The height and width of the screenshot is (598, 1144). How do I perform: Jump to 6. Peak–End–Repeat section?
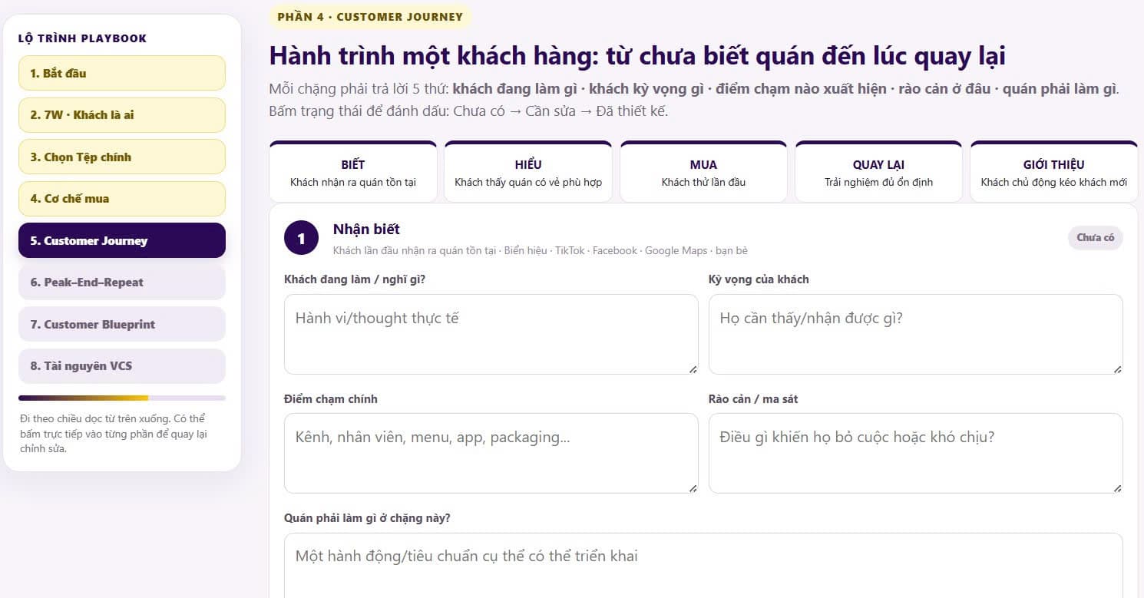point(122,282)
